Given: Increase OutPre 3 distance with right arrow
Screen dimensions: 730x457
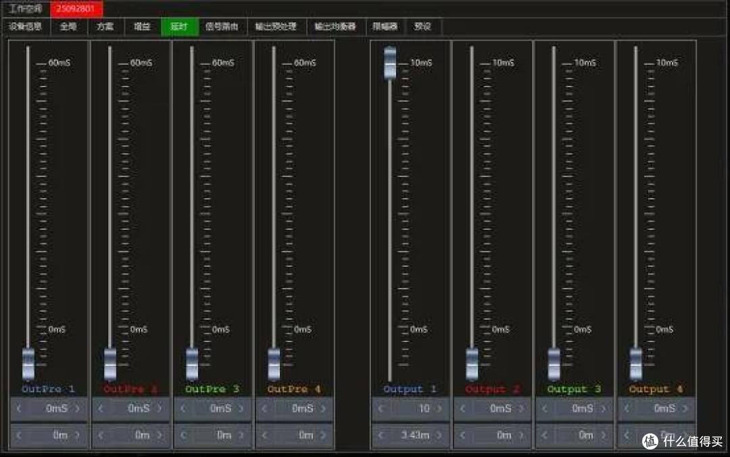Looking at the screenshot, I should tap(241, 435).
